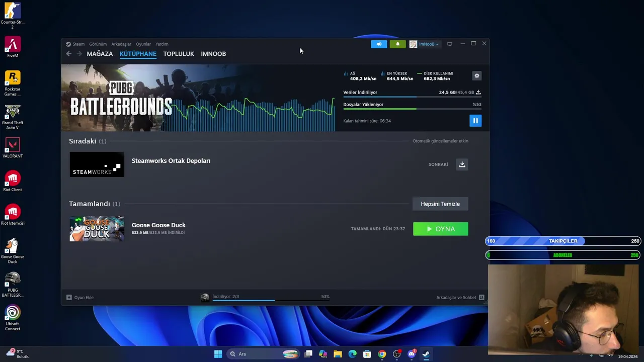Open the IMNOOB profile tab

[x=213, y=54]
